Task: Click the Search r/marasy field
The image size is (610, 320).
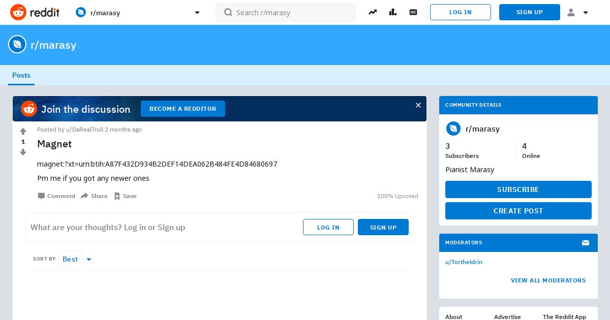Action: [286, 13]
